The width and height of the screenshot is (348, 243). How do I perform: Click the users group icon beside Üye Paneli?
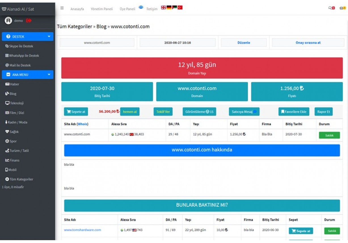tap(141, 7)
